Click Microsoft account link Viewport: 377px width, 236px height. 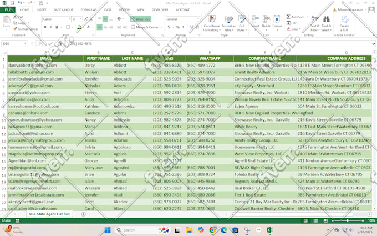[x=350, y=9]
